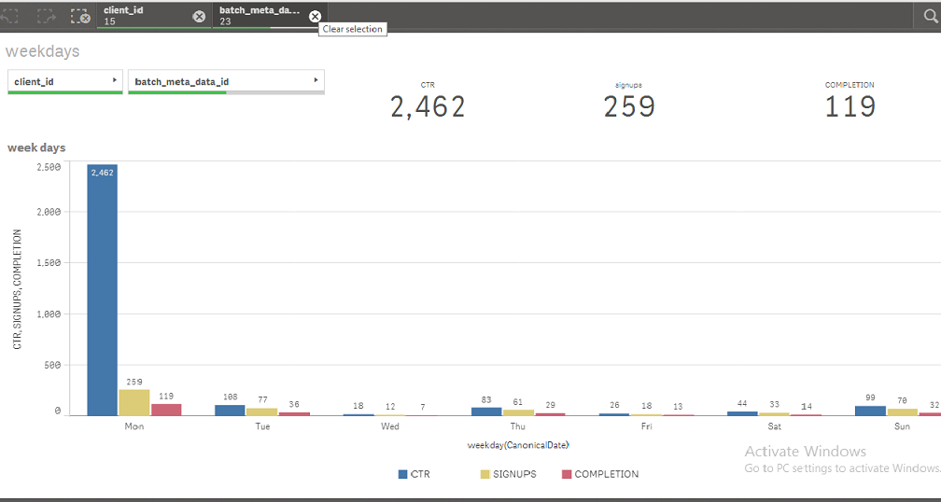
Task: Click the Sunday SIGNUPS bar labeled 70
Action: coord(902,412)
